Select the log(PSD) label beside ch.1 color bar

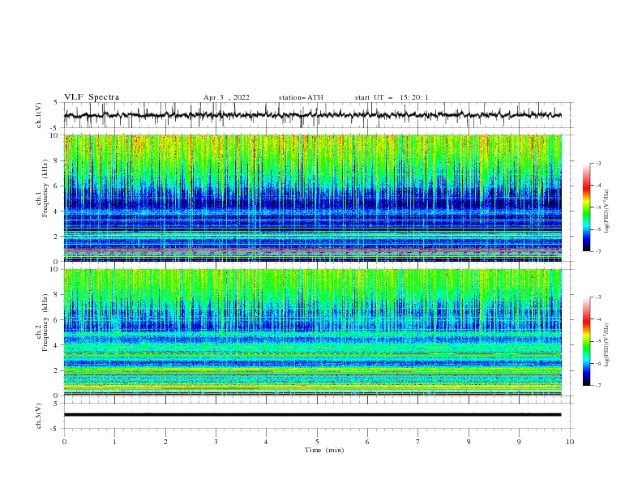tap(606, 212)
